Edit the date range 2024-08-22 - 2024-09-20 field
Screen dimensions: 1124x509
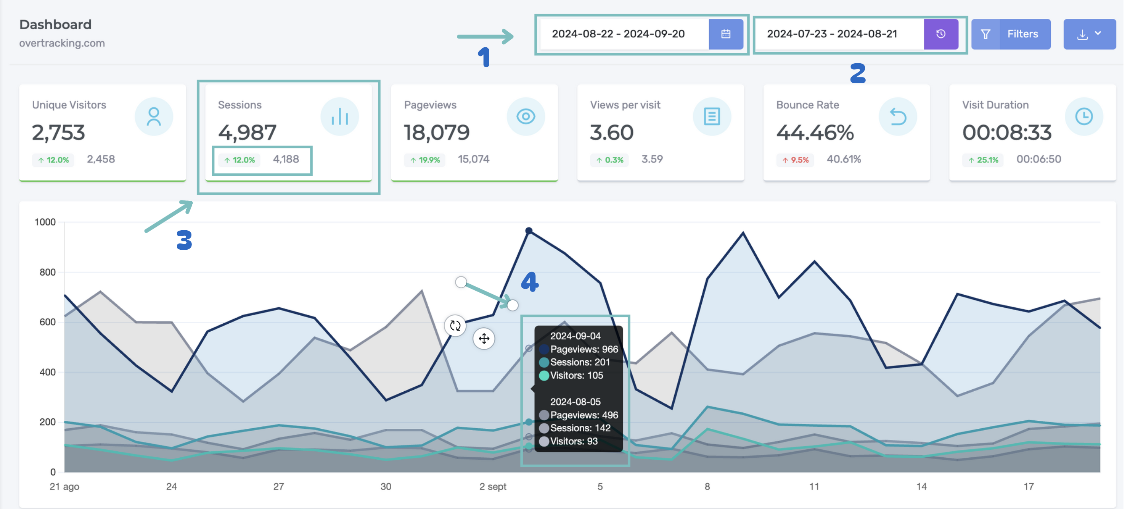[624, 34]
